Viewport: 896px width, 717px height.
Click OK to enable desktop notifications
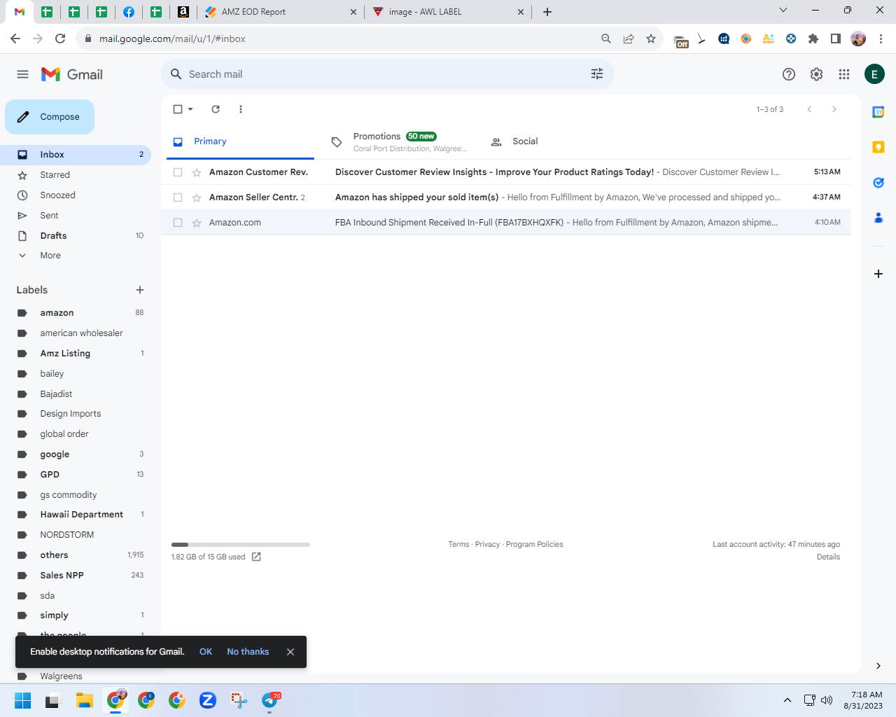(x=206, y=652)
